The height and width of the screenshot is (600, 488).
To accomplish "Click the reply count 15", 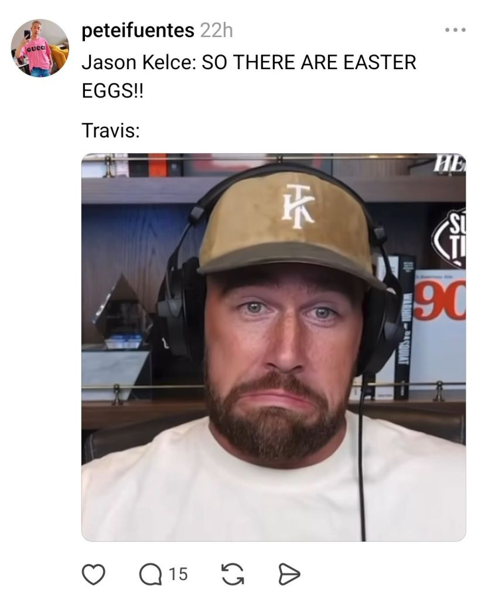I will point(178,574).
